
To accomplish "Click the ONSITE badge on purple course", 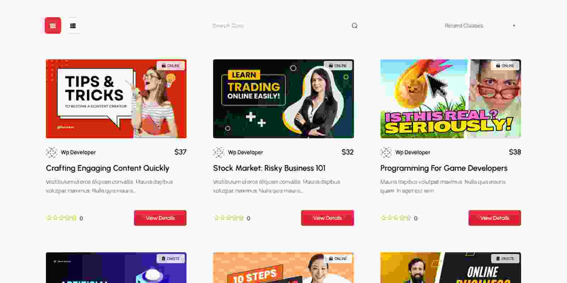I will click(x=171, y=259).
